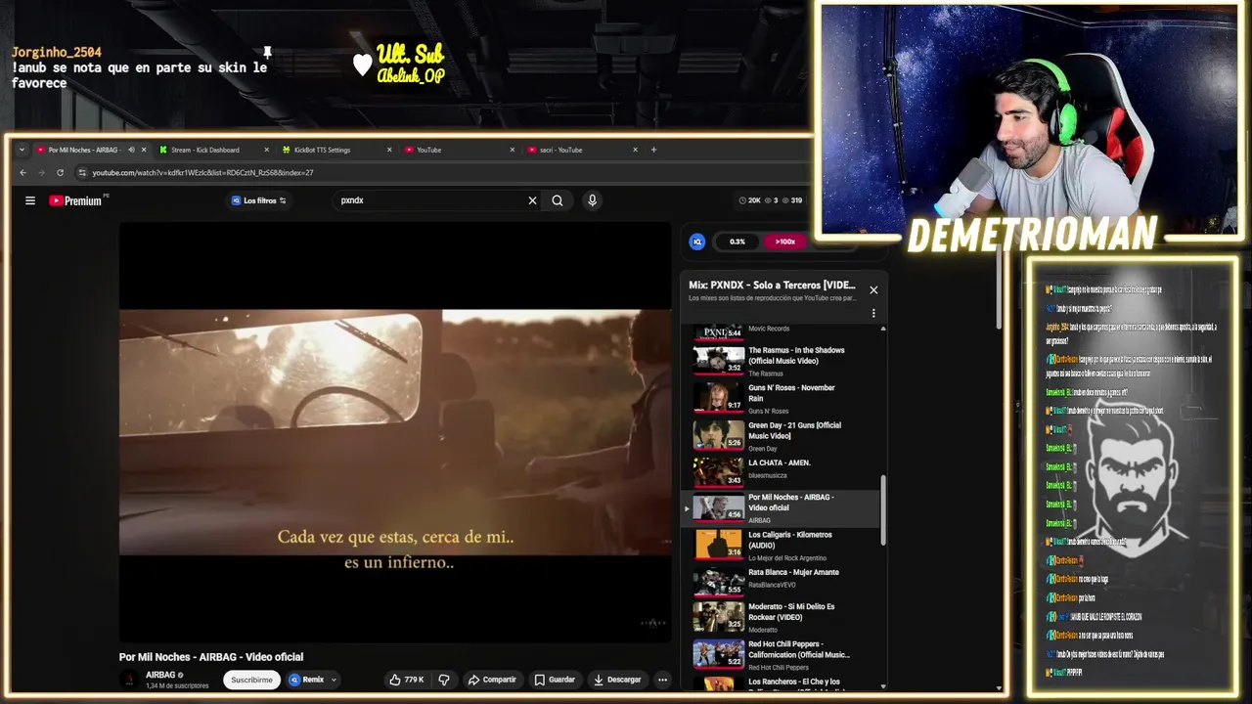Dislike the Por Mil Noches video
Image resolution: width=1252 pixels, height=704 pixels.
tap(444, 680)
